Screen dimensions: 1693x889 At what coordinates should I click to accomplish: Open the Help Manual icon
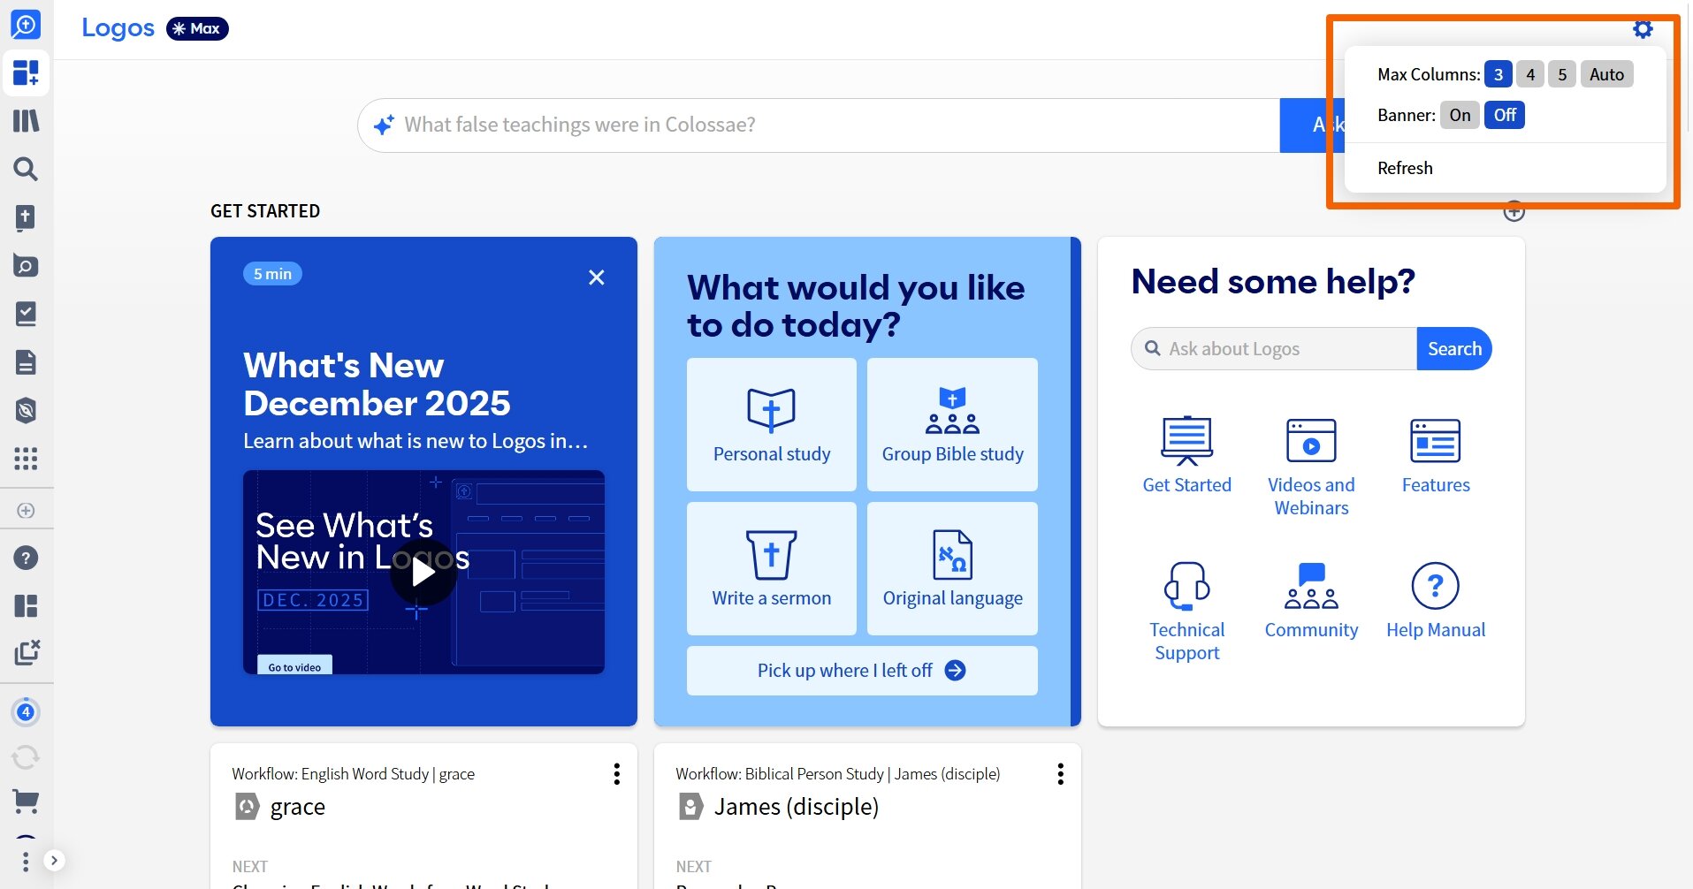1436,600
